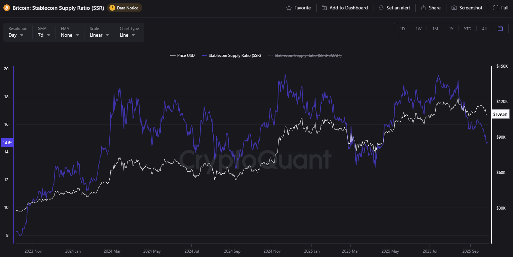The height and width of the screenshot is (257, 513).
Task: Click the Share upload icon
Action: (424, 8)
